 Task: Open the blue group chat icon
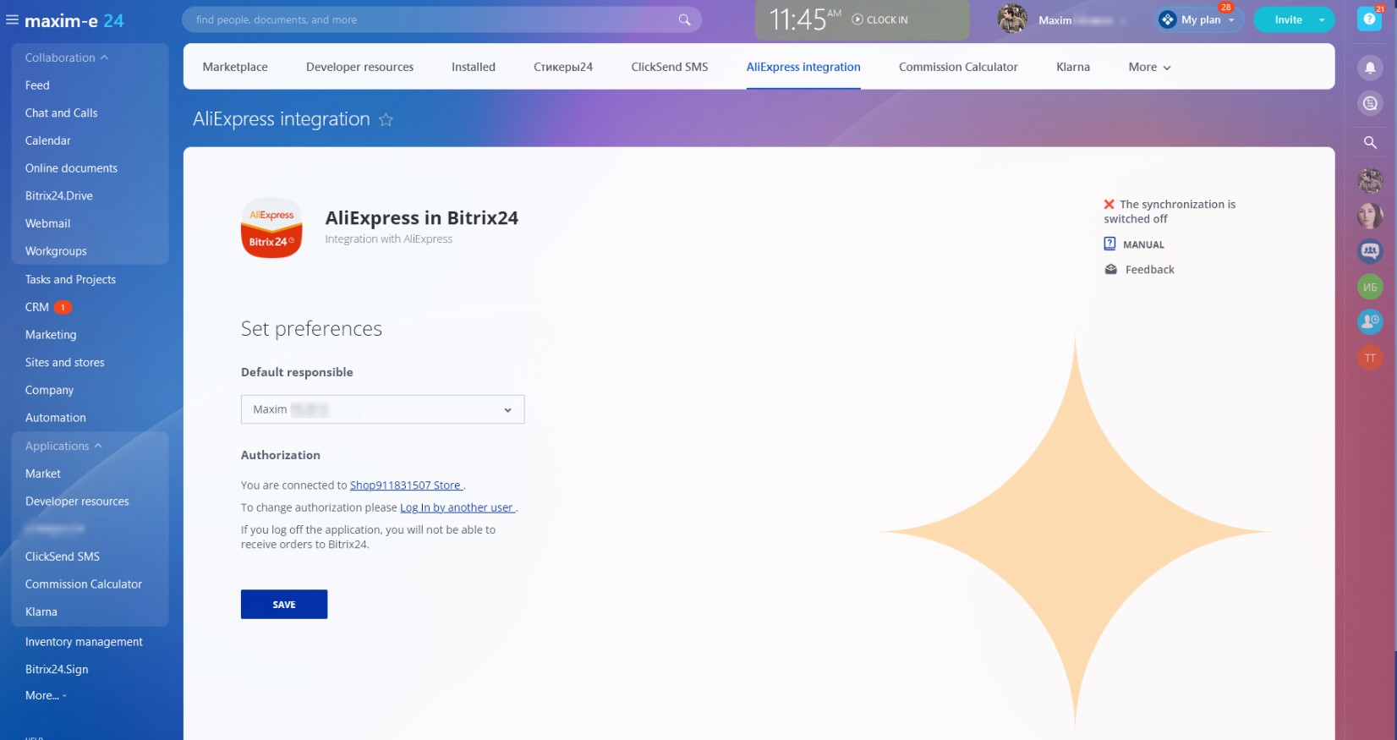tap(1370, 251)
